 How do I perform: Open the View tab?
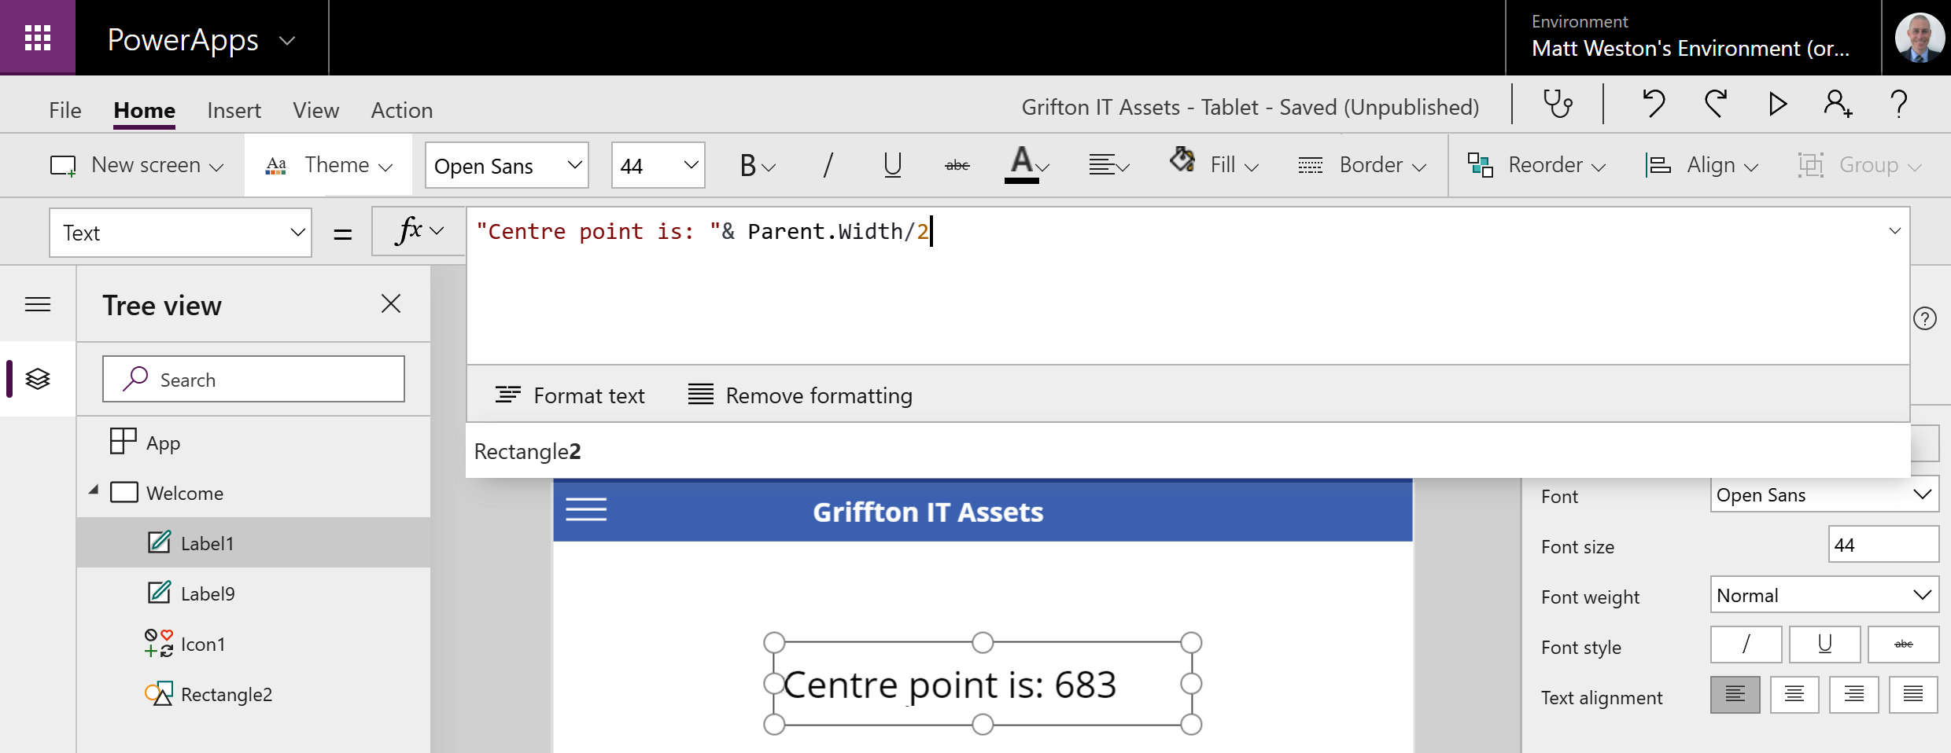click(x=316, y=110)
